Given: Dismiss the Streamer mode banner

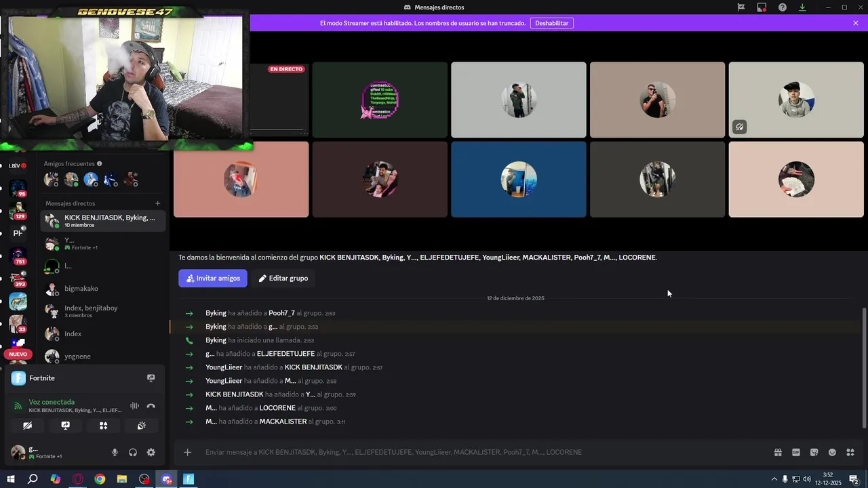Looking at the screenshot, I should coord(856,23).
